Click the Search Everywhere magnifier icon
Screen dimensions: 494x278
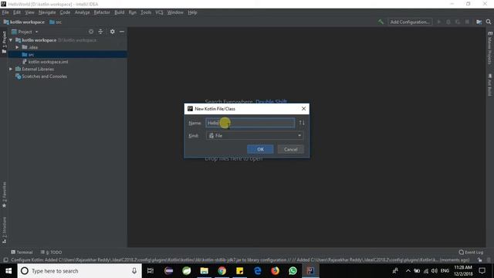(489, 22)
